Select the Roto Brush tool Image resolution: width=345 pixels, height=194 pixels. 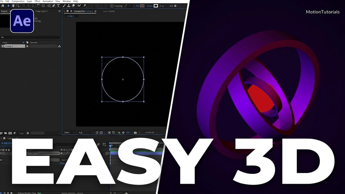[79, 6]
